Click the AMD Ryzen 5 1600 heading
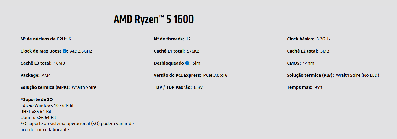The image size is (397, 139). (x=154, y=19)
